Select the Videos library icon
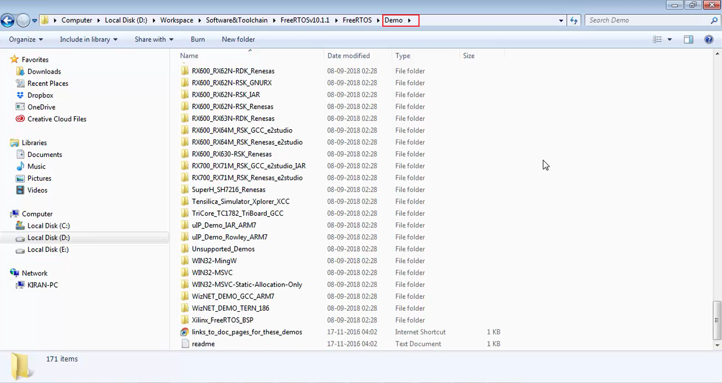The image size is (722, 383). (x=20, y=190)
